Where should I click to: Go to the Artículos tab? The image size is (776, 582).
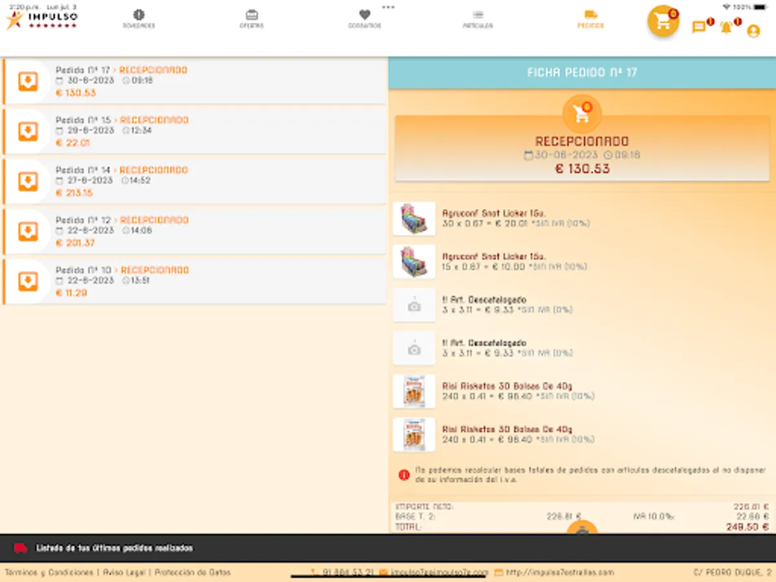(477, 19)
